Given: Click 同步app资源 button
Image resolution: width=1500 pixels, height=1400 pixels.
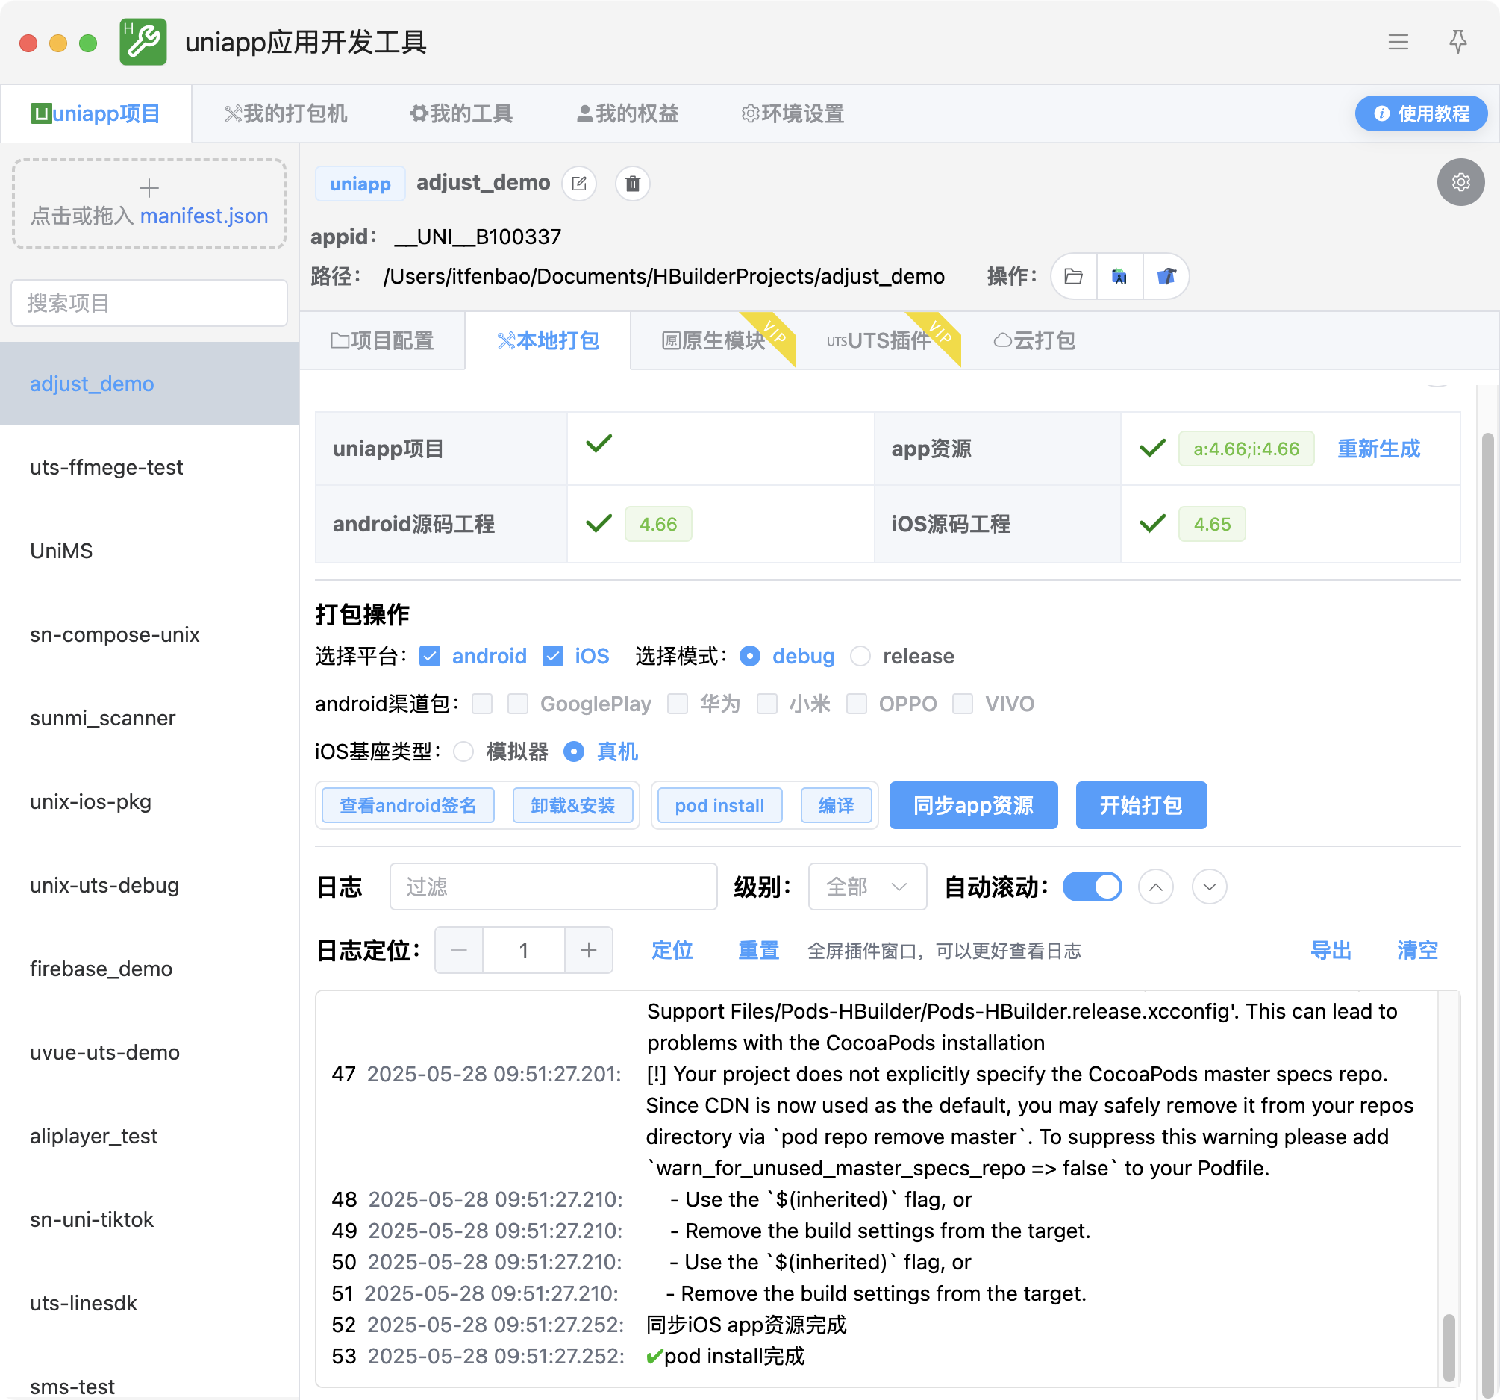Looking at the screenshot, I should pyautogui.click(x=972, y=804).
